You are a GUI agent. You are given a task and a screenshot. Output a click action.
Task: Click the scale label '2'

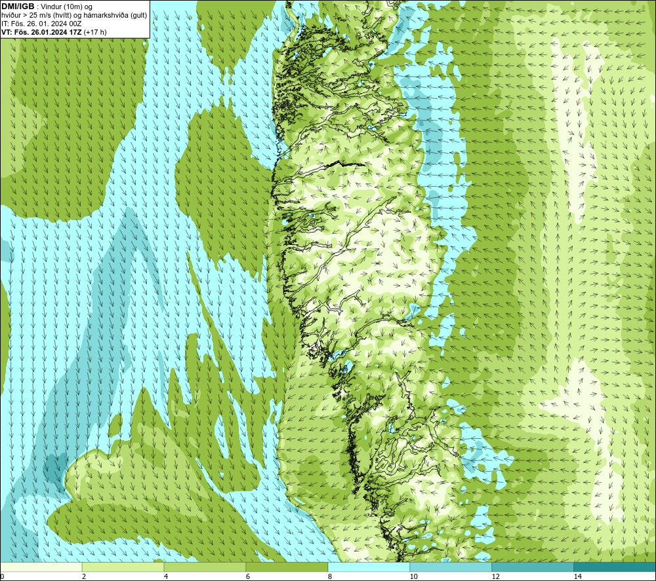[84, 576]
